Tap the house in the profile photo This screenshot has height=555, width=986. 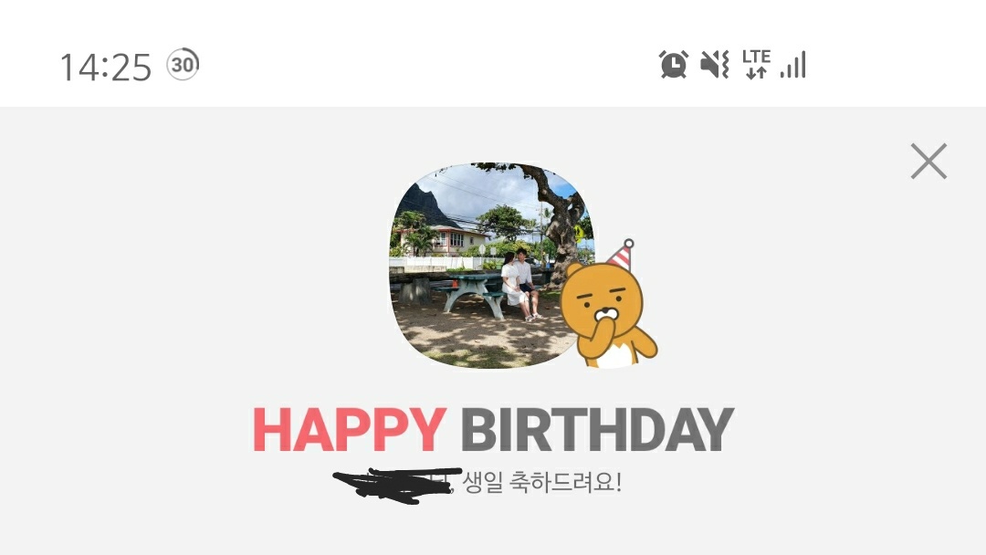coord(447,240)
